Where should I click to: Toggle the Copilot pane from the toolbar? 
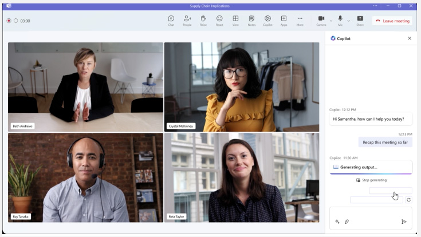(x=267, y=20)
